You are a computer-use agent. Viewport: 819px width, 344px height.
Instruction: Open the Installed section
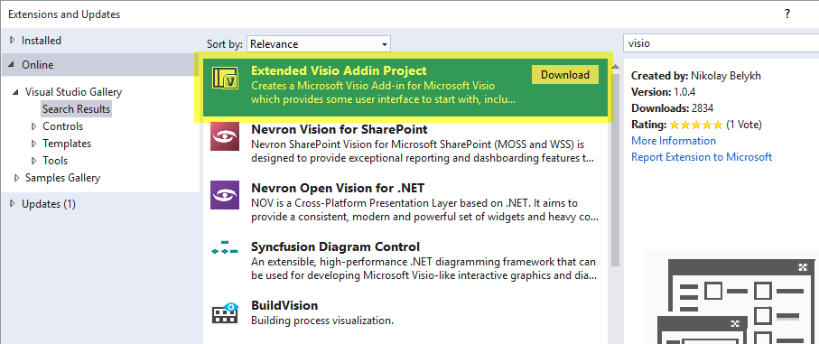click(42, 41)
